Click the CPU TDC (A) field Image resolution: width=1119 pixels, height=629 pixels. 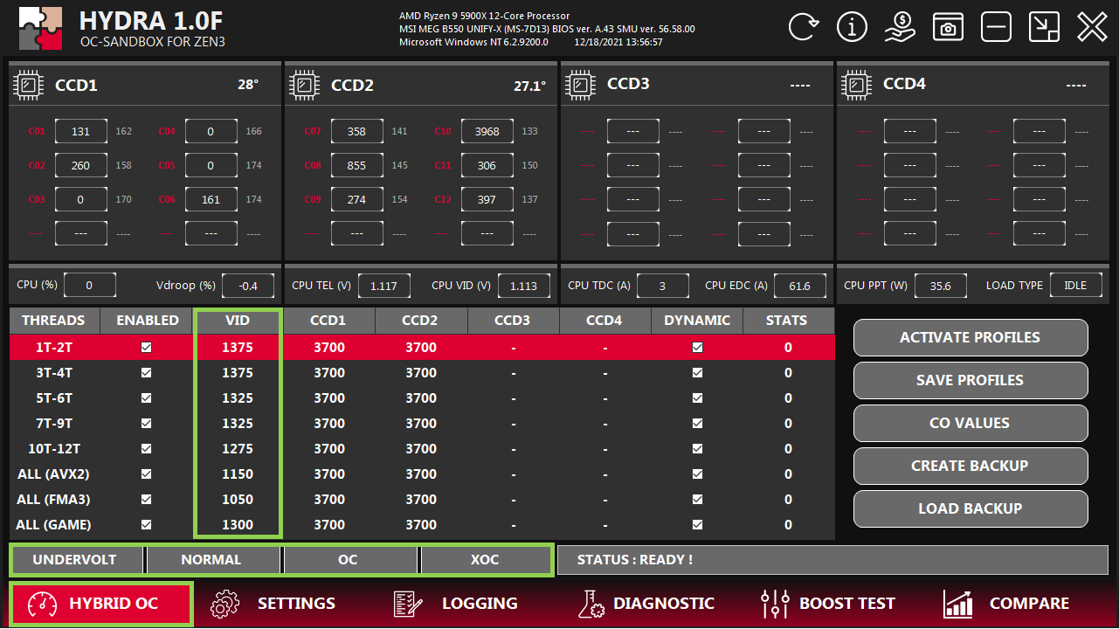662,286
